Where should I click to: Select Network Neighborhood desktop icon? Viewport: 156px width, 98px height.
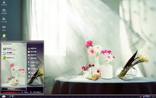(4, 20)
